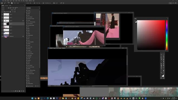Image resolution: width=178 pixels, height=100 pixels.
Task: Select the Eyedropper tool
Action: [x=161, y=60]
